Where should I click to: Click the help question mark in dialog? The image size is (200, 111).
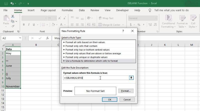(123, 31)
